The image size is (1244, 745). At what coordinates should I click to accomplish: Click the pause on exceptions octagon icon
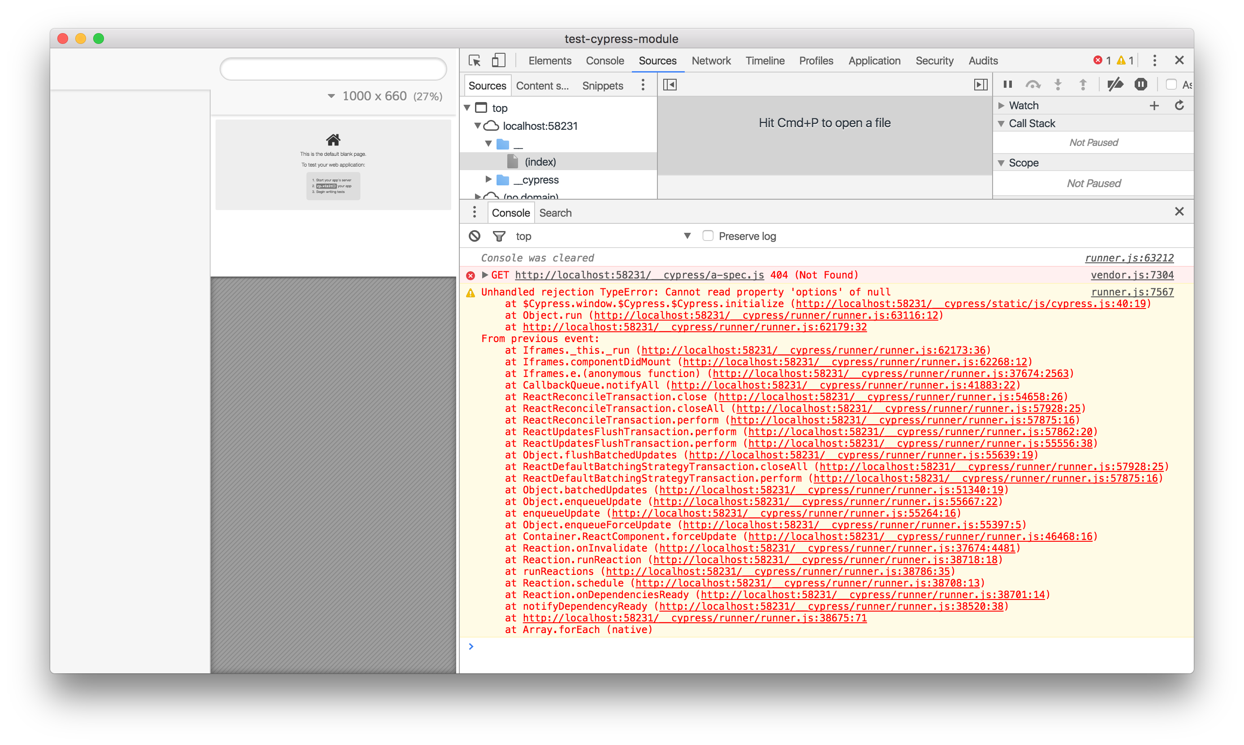tap(1140, 84)
